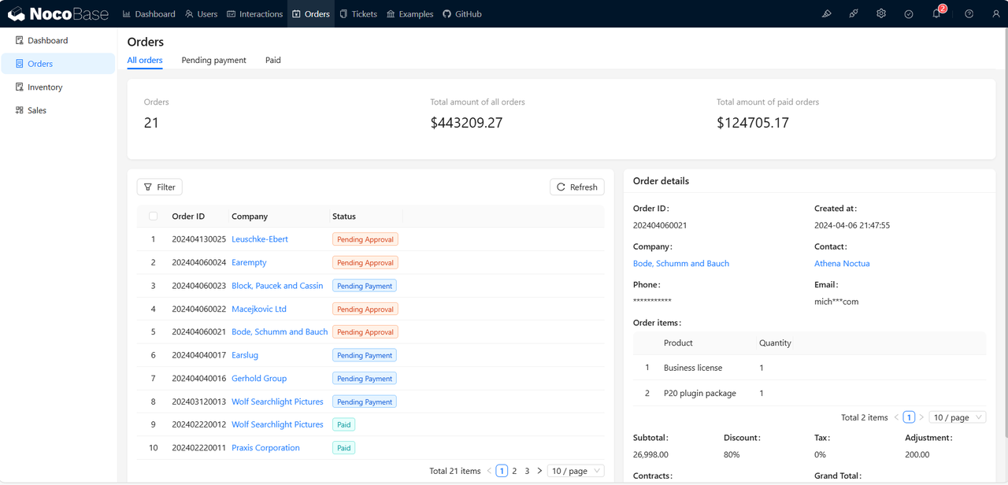Open the Leuschke-Ebert company link
This screenshot has height=485, width=1008.
point(260,239)
